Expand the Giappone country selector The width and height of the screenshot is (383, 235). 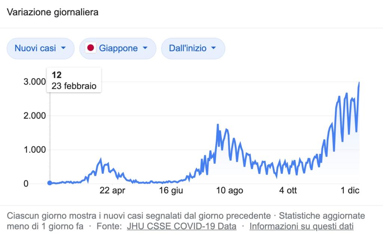(117, 48)
